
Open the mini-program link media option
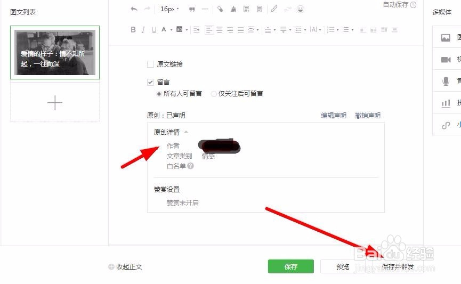tap(446, 126)
